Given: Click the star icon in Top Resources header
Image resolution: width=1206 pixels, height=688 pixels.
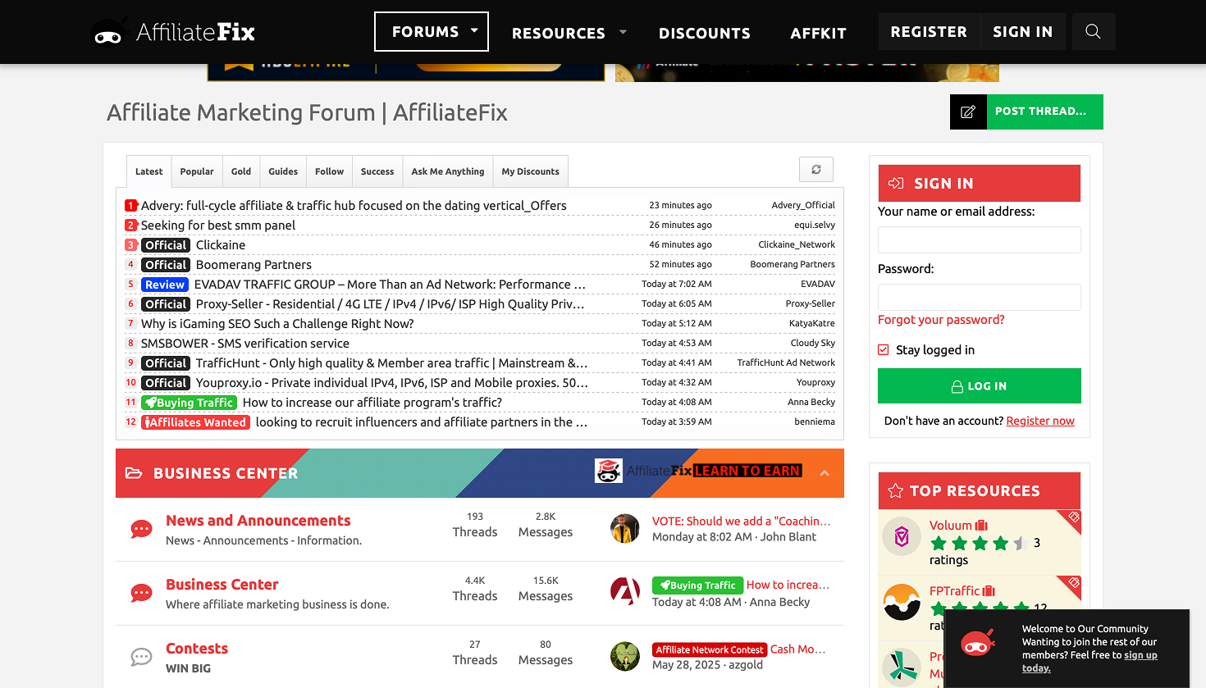Looking at the screenshot, I should (x=895, y=491).
